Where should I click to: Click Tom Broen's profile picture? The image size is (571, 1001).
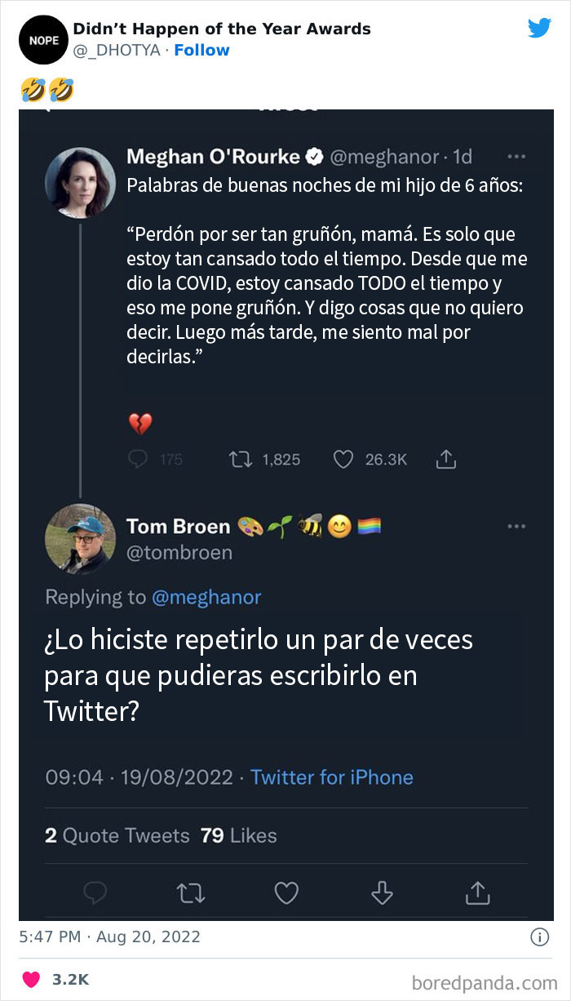[x=79, y=539]
